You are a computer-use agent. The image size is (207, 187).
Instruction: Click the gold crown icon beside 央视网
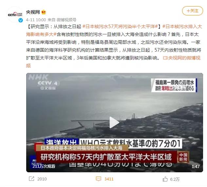point(44,12)
